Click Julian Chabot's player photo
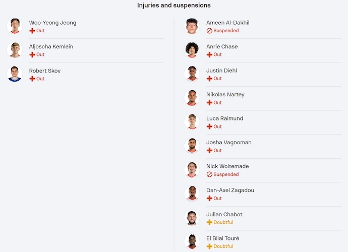Viewport: 348px width, 252px height. pyautogui.click(x=192, y=218)
